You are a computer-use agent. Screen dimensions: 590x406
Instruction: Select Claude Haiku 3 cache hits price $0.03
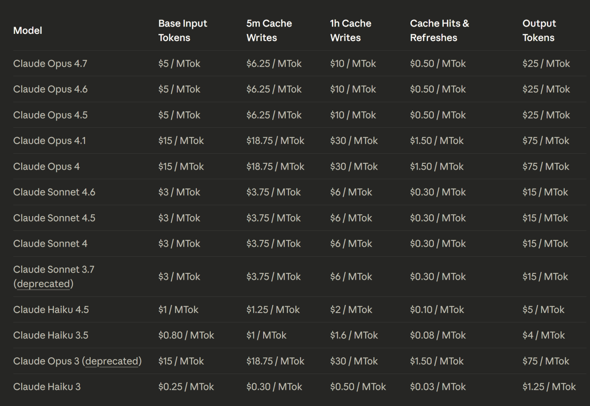pyautogui.click(x=437, y=387)
